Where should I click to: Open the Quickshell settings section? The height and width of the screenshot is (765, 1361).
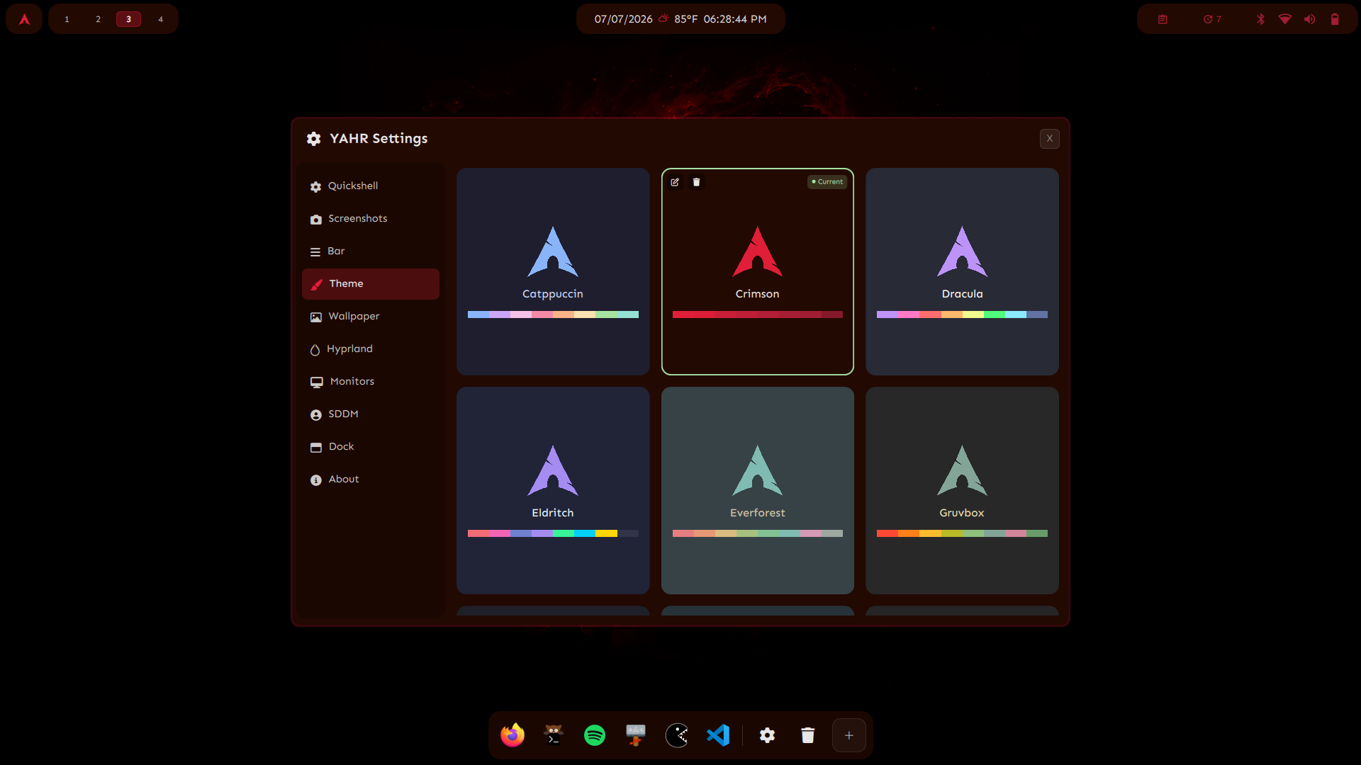pyautogui.click(x=370, y=186)
